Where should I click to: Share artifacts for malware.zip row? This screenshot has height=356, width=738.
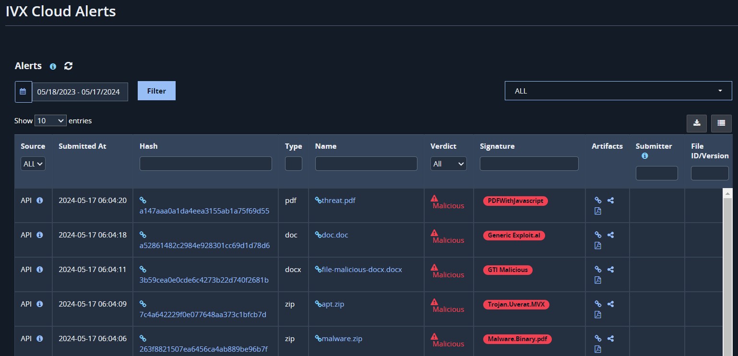point(610,339)
